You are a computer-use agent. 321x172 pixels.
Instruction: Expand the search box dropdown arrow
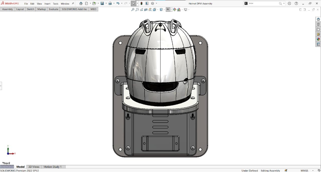284,4
